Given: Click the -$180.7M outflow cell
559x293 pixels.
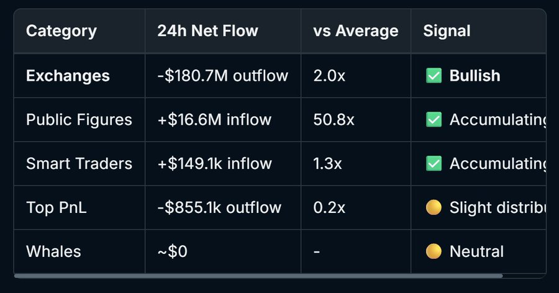Looking at the screenshot, I should point(222,76).
